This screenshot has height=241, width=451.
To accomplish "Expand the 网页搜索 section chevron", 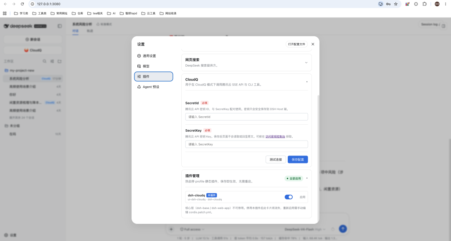I will [306, 63].
